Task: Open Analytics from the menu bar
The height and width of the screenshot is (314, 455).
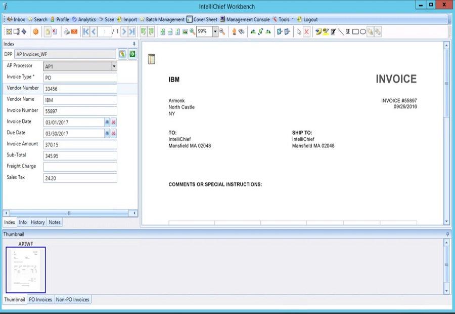Action: click(84, 19)
